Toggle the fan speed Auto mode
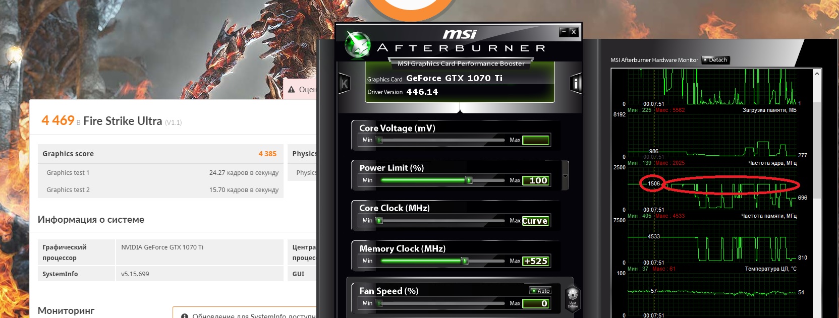This screenshot has width=839, height=318. coord(540,291)
